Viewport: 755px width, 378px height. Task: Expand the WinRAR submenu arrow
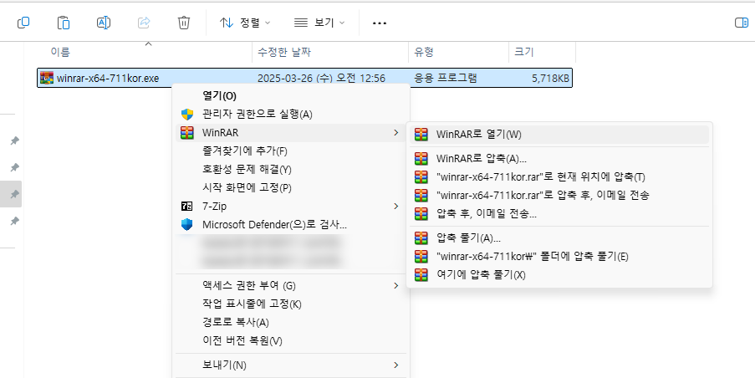395,132
